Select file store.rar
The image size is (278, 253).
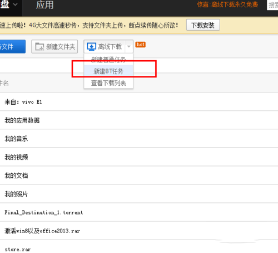[18, 250]
